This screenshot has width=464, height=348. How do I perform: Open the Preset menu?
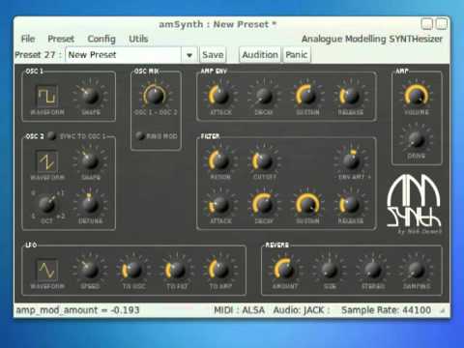(x=61, y=39)
